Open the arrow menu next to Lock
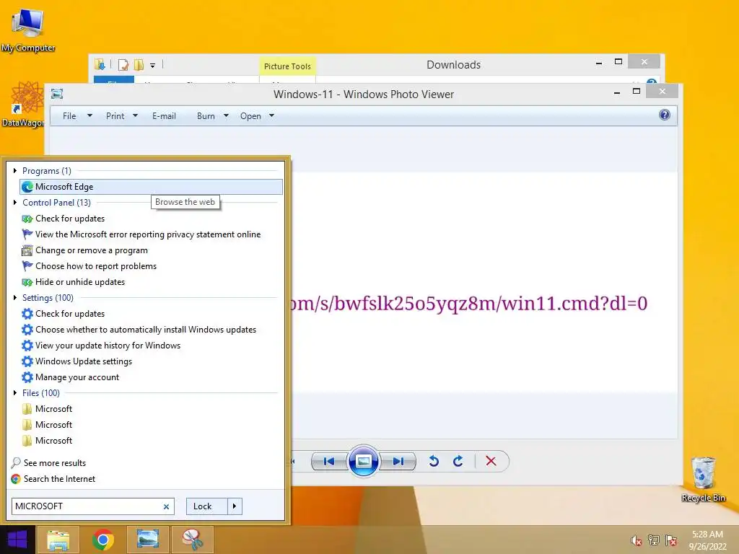This screenshot has height=554, width=739. (235, 506)
